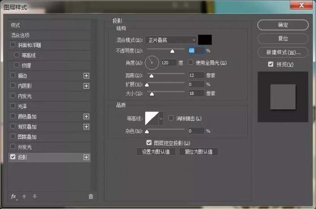Click 复位为默认值 button
316x209 pixels.
199,152
